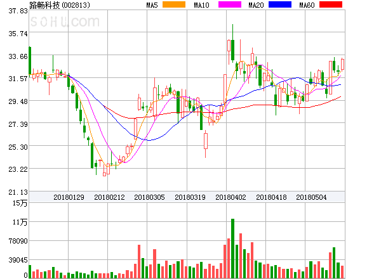Click the MA5 legend label
This screenshot has width=381, height=279.
point(152,5)
